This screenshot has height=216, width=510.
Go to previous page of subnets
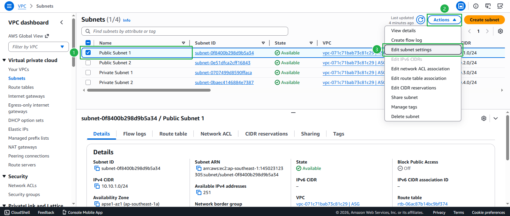[469, 31]
